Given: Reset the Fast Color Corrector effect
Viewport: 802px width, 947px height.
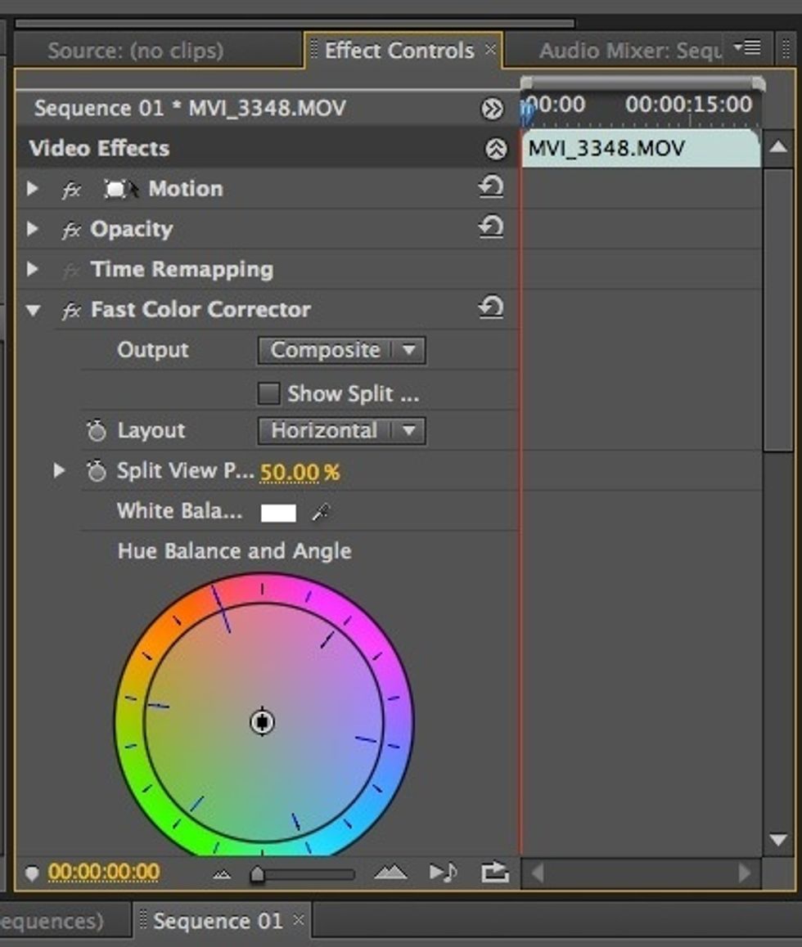Looking at the screenshot, I should pyautogui.click(x=490, y=309).
